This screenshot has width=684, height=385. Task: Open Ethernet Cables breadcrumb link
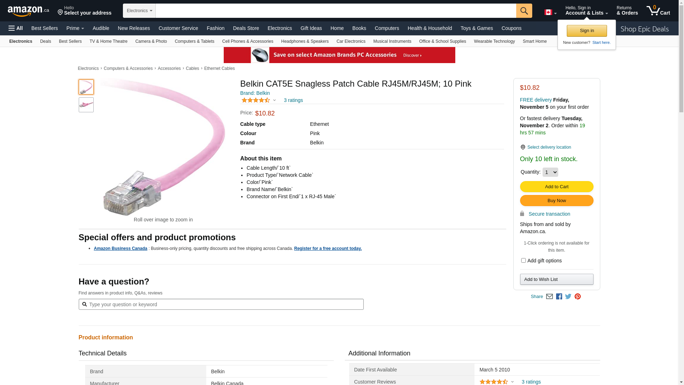(219, 68)
